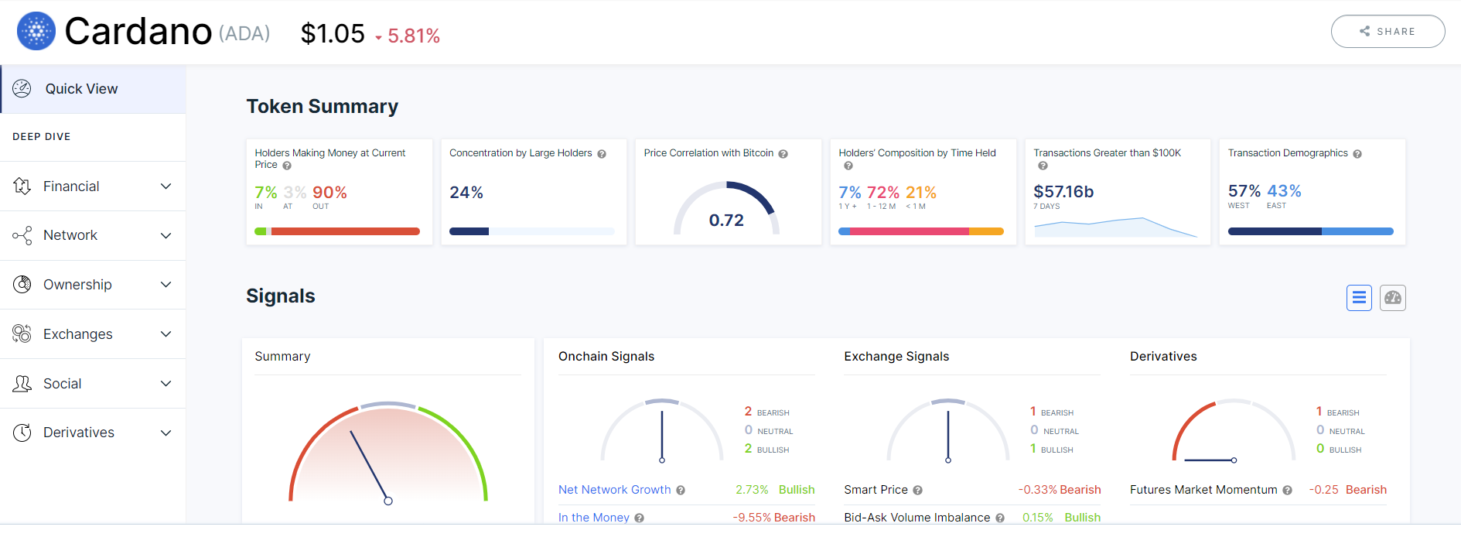Click the Transaction Demographics West/East bar

pos(1311,231)
